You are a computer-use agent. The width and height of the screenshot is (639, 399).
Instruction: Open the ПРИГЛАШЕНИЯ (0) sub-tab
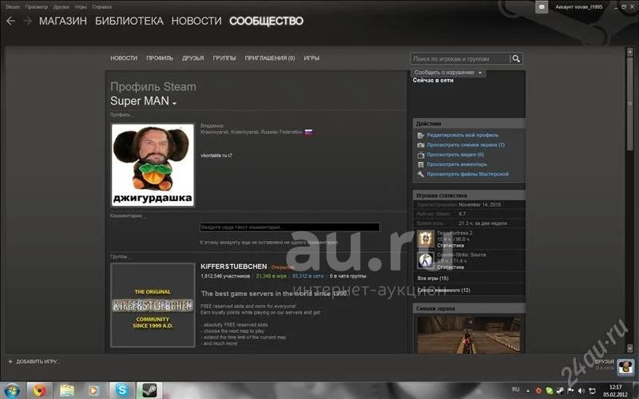pyautogui.click(x=270, y=58)
